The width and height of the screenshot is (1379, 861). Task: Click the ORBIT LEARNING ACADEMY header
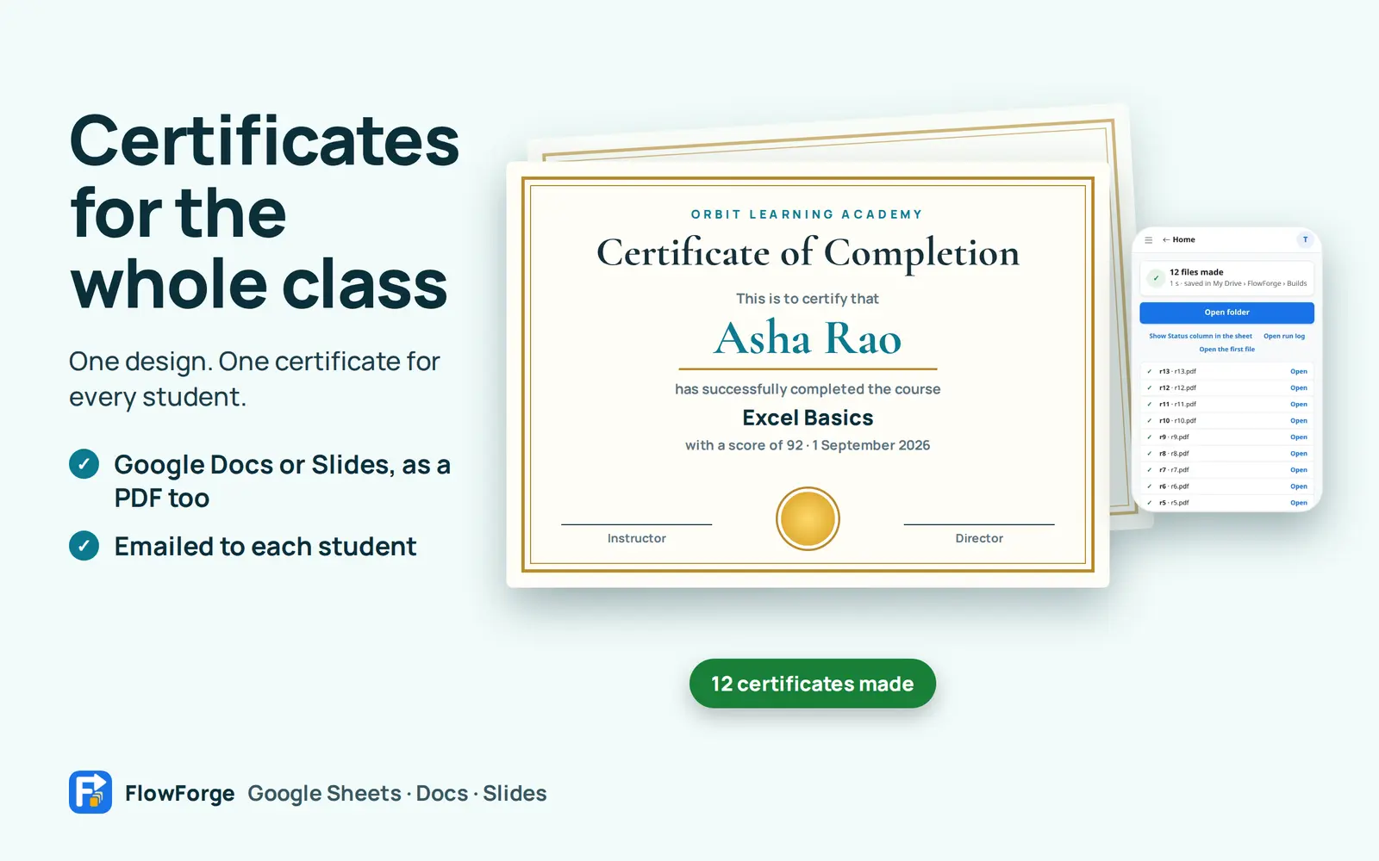808,214
